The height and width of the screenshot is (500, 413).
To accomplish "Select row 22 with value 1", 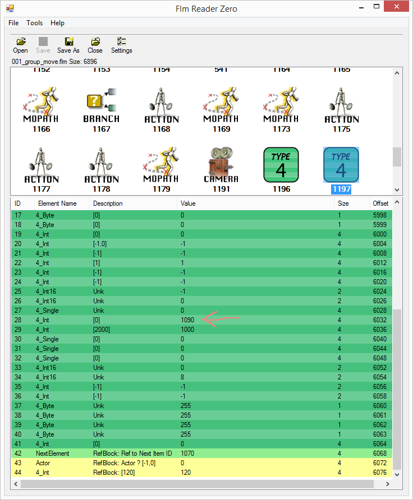I will click(x=201, y=263).
